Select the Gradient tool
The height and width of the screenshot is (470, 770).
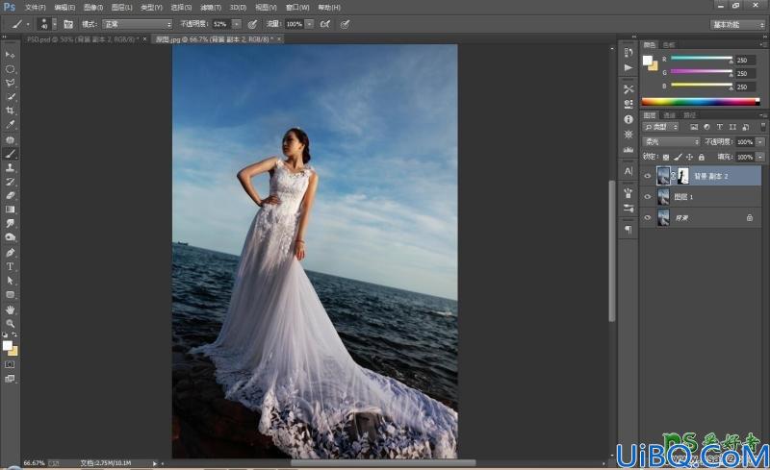click(10, 210)
